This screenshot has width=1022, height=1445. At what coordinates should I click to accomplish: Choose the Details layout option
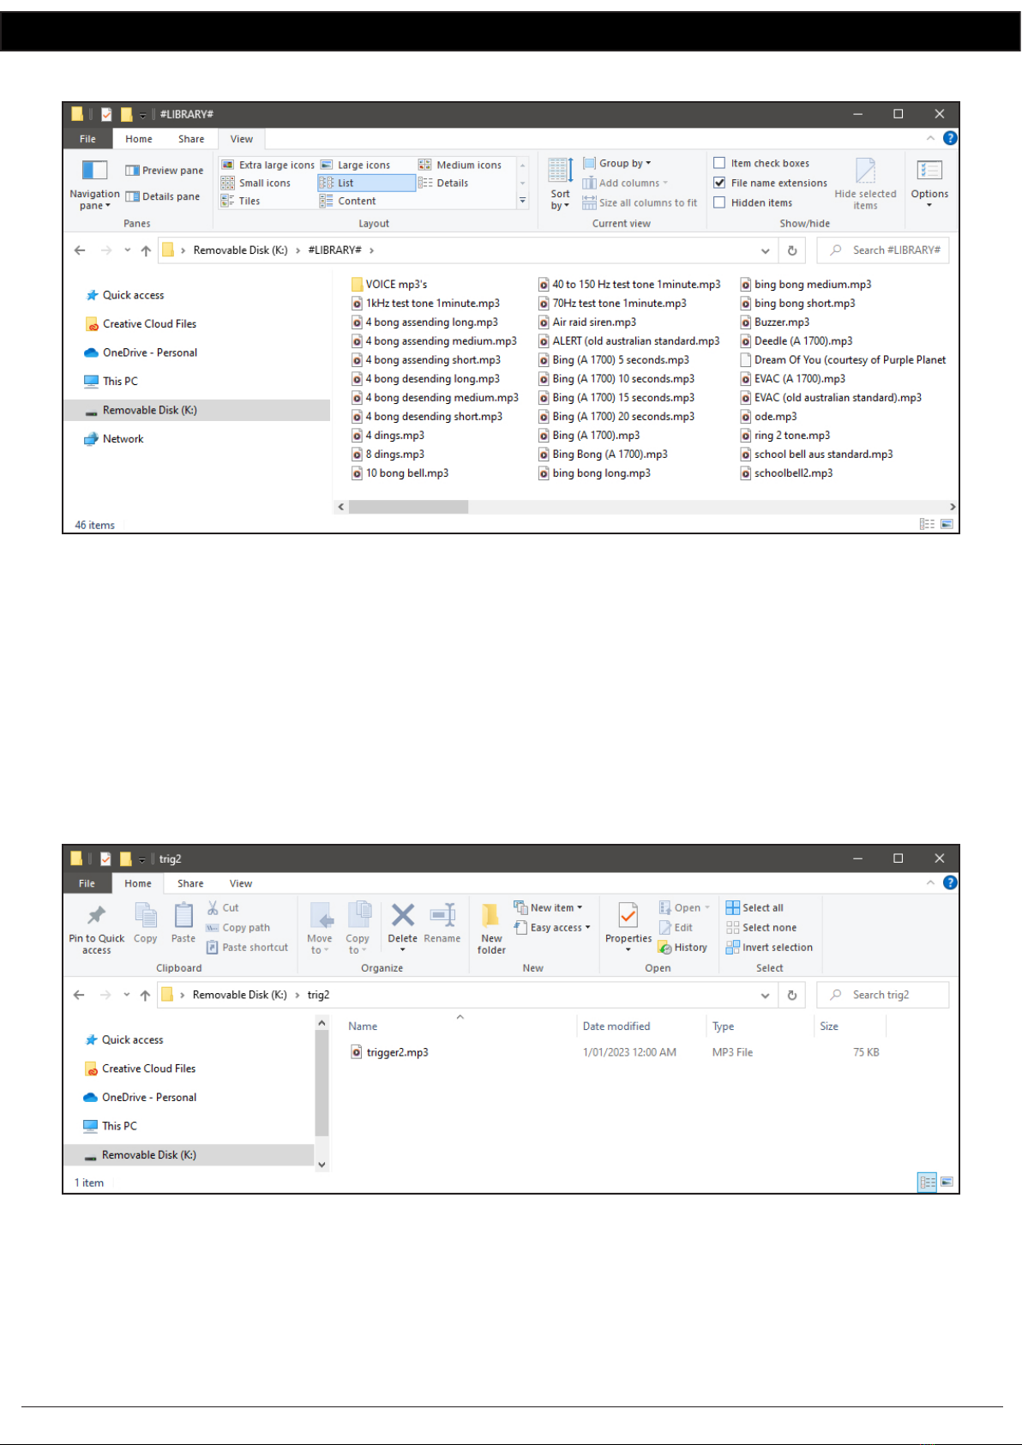(x=452, y=183)
